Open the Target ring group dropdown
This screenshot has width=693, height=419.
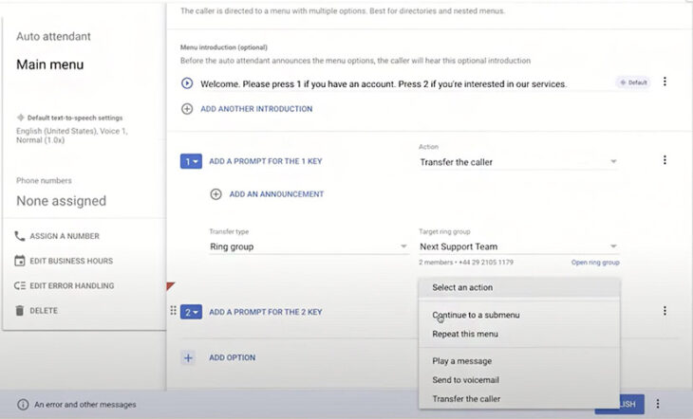point(518,246)
